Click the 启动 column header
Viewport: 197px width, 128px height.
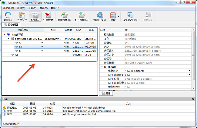(x=78, y=30)
